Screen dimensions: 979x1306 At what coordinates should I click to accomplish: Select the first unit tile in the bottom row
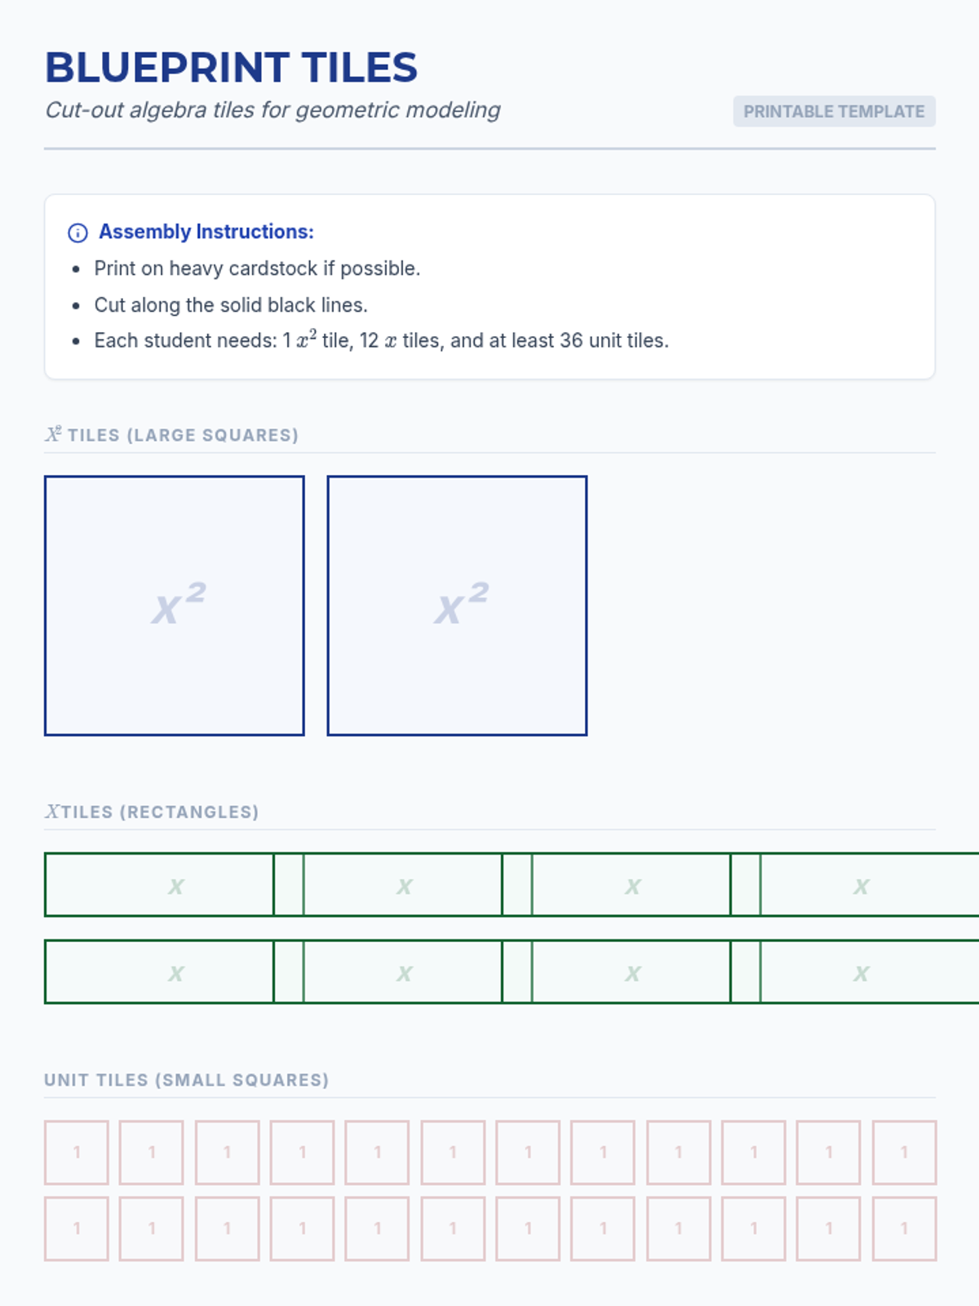point(77,1228)
